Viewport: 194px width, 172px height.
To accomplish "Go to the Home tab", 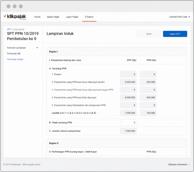I will coord(37,17).
